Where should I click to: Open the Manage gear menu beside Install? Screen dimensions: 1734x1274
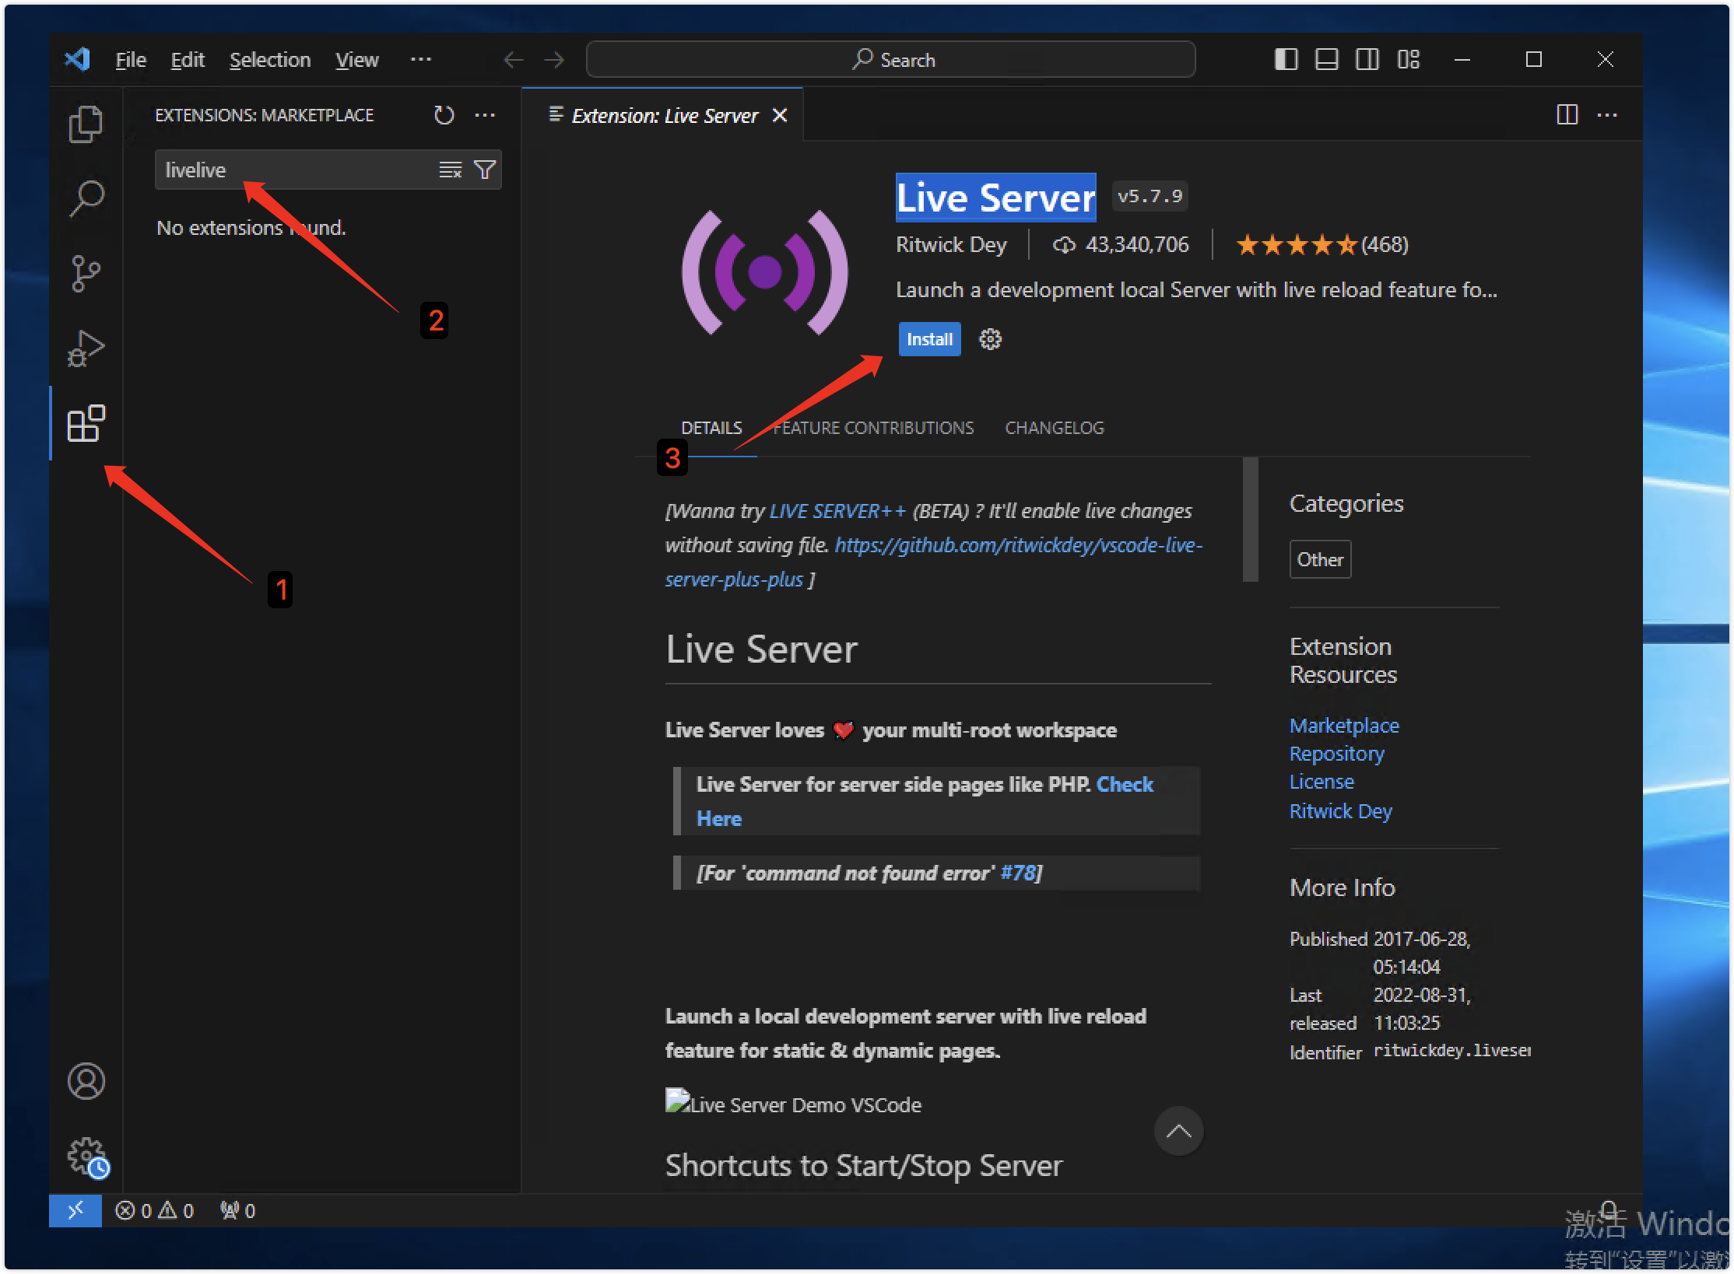coord(990,339)
